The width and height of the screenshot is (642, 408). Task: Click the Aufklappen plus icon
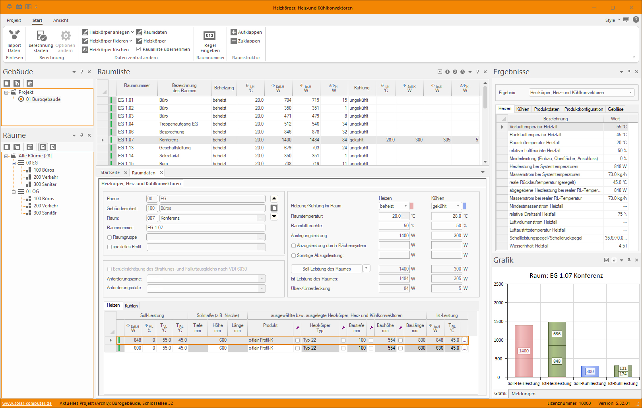(234, 32)
